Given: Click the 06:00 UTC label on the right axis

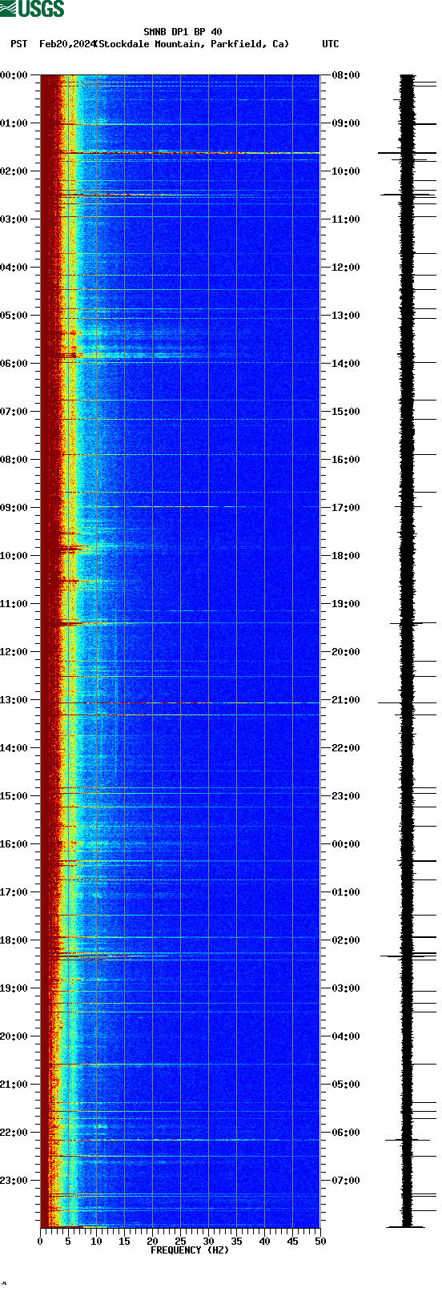Looking at the screenshot, I should [x=346, y=1133].
